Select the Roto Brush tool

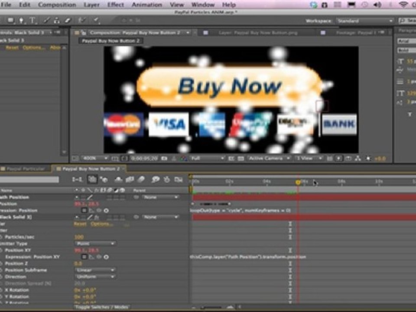82,20
